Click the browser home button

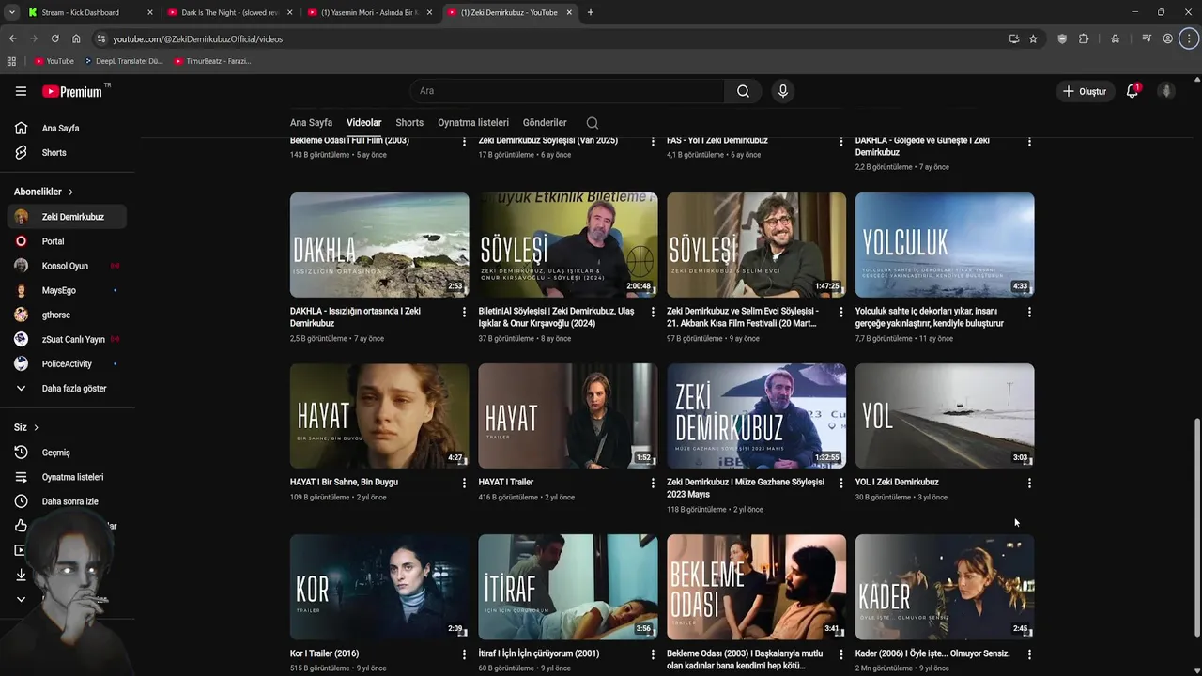[x=76, y=38]
